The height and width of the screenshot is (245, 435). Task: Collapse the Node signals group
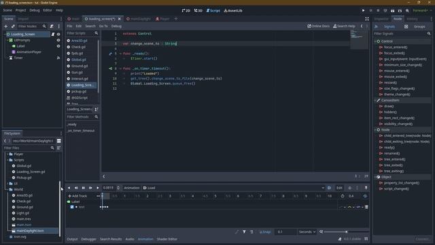[x=375, y=130]
